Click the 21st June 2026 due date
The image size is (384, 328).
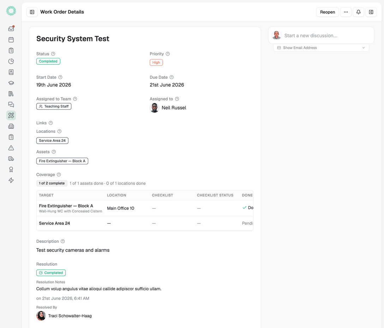[x=167, y=85]
